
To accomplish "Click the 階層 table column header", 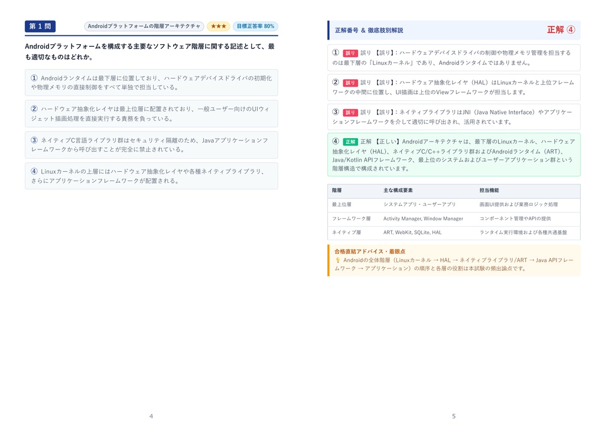I will point(337,191).
